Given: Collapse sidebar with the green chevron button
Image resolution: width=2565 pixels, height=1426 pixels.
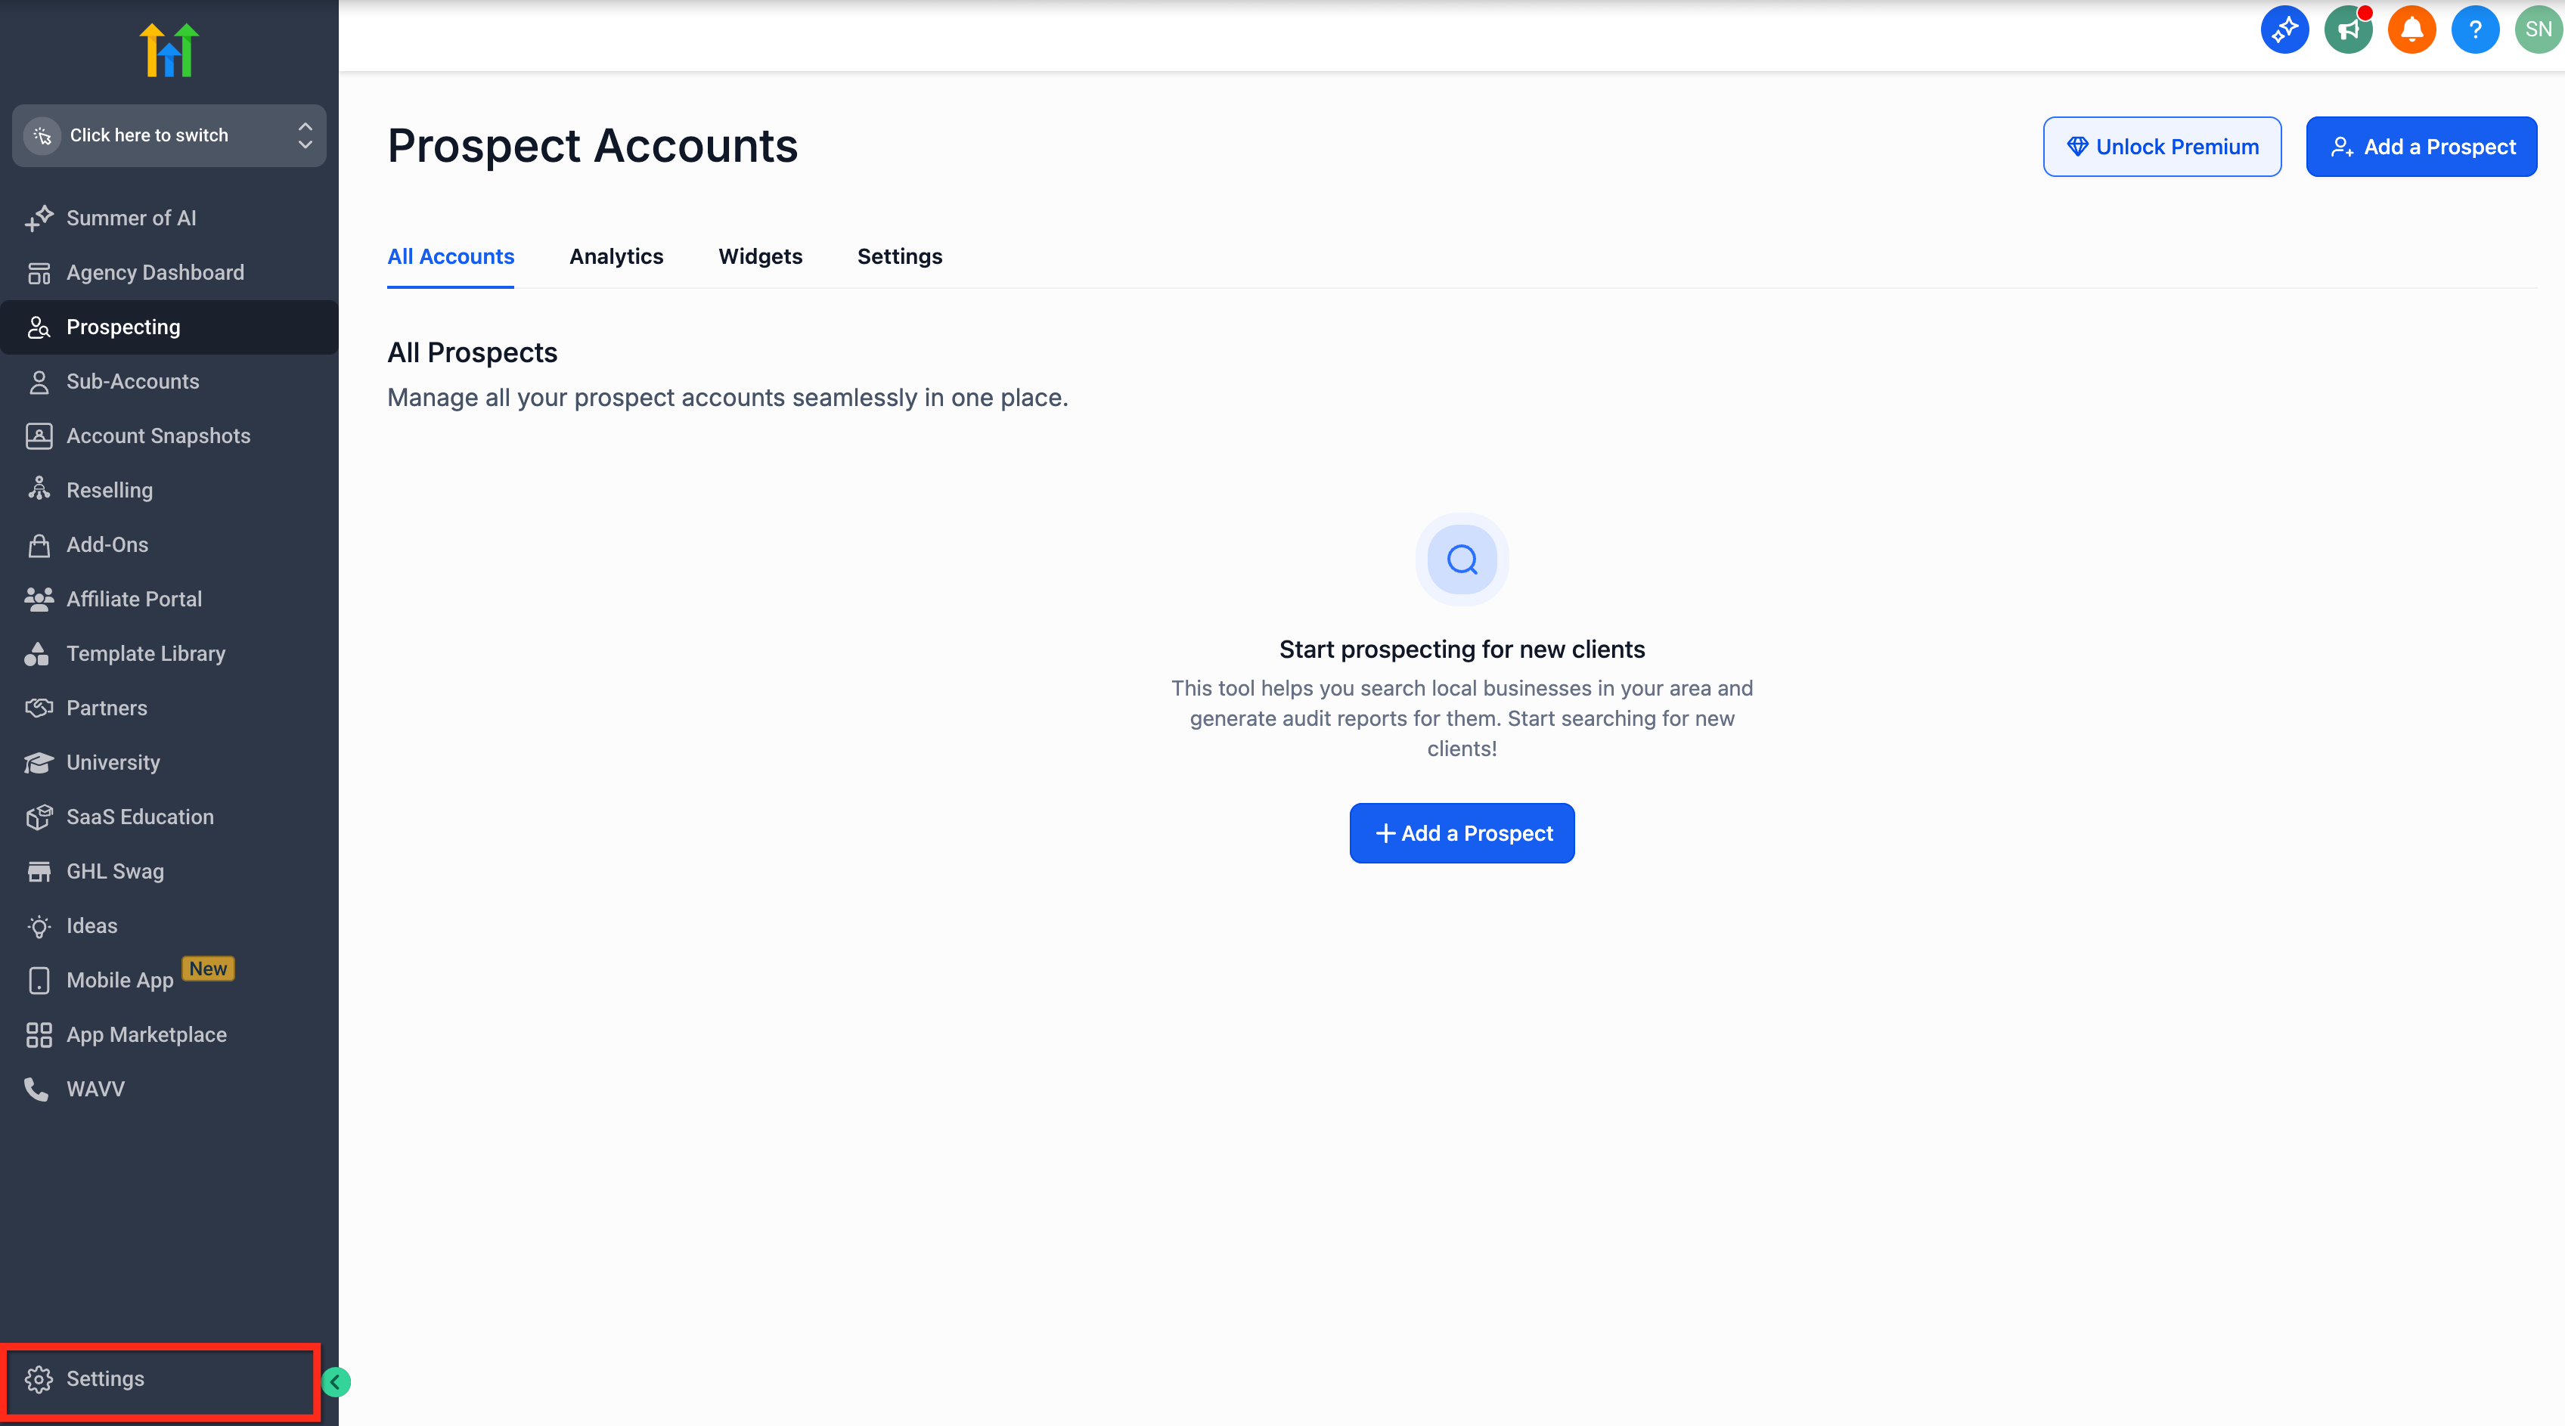Looking at the screenshot, I should click(x=336, y=1381).
